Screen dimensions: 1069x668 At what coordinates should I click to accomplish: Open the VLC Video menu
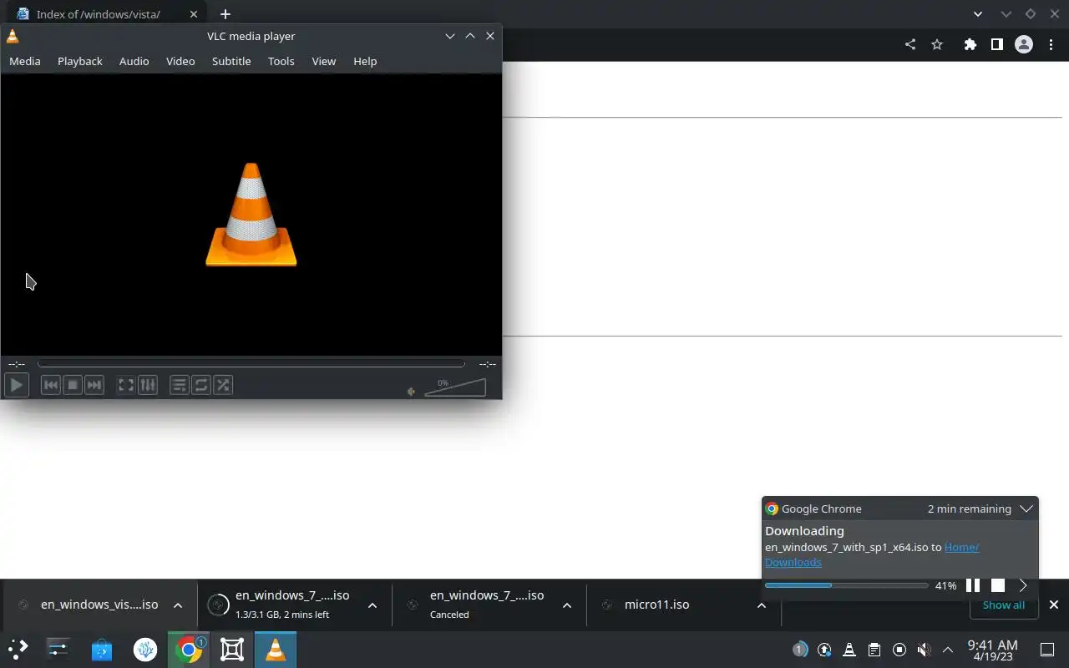180,61
